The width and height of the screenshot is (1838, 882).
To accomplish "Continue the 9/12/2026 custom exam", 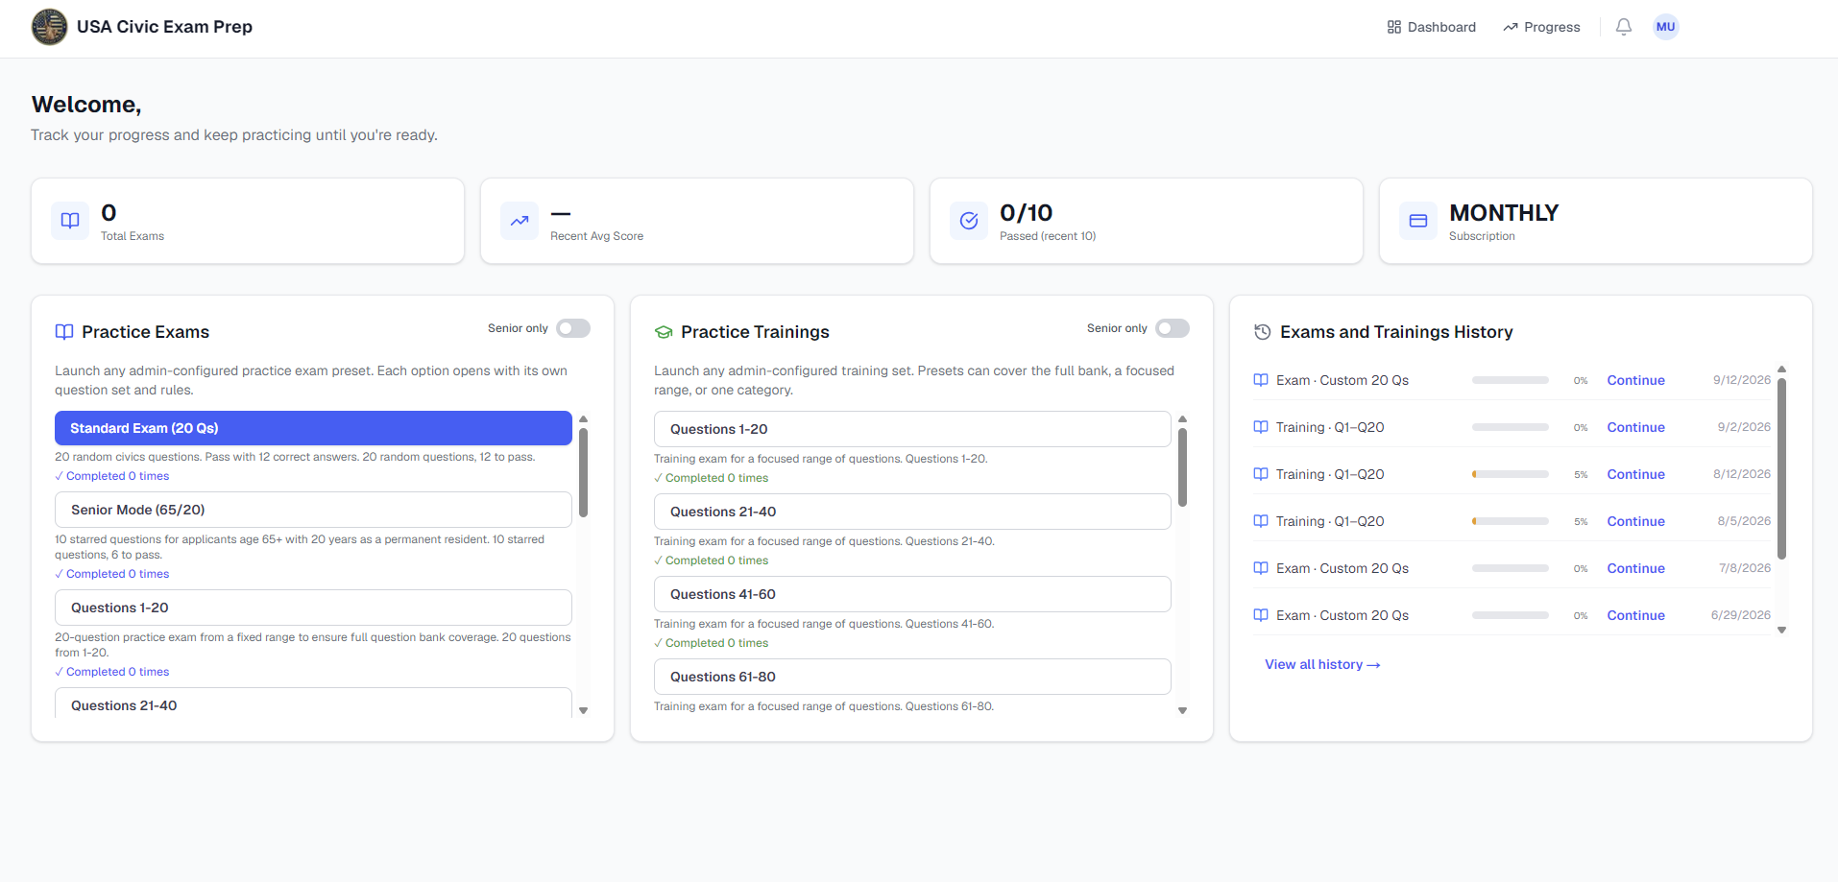I will pyautogui.click(x=1635, y=380).
